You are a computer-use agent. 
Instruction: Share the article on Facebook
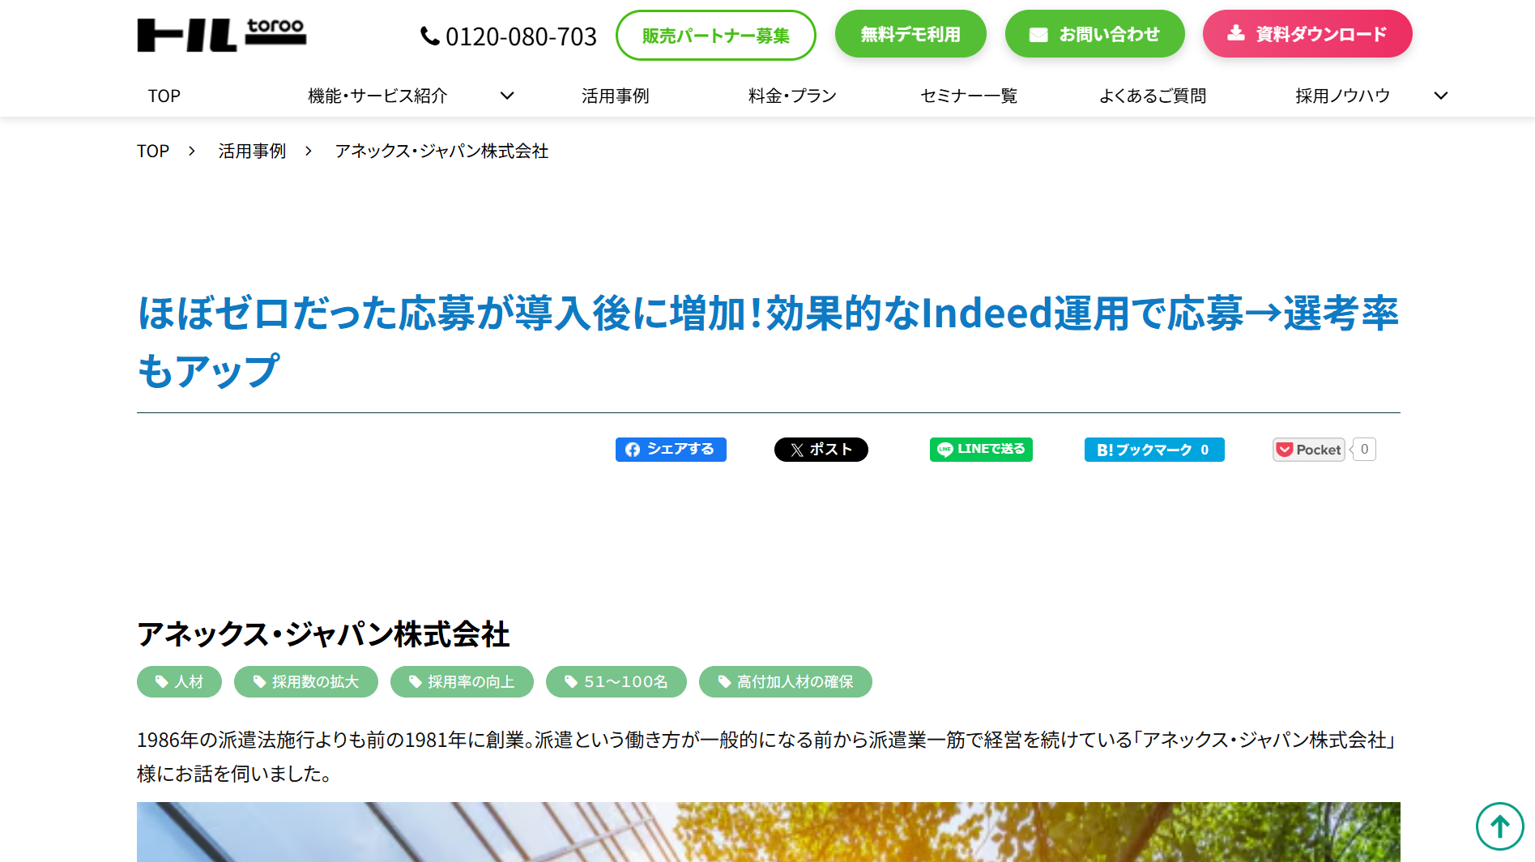pyautogui.click(x=671, y=450)
